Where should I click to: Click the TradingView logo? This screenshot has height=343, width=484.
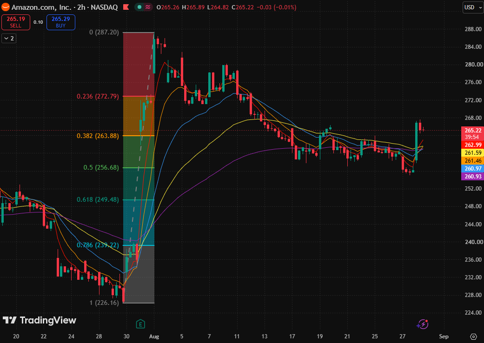click(x=40, y=320)
